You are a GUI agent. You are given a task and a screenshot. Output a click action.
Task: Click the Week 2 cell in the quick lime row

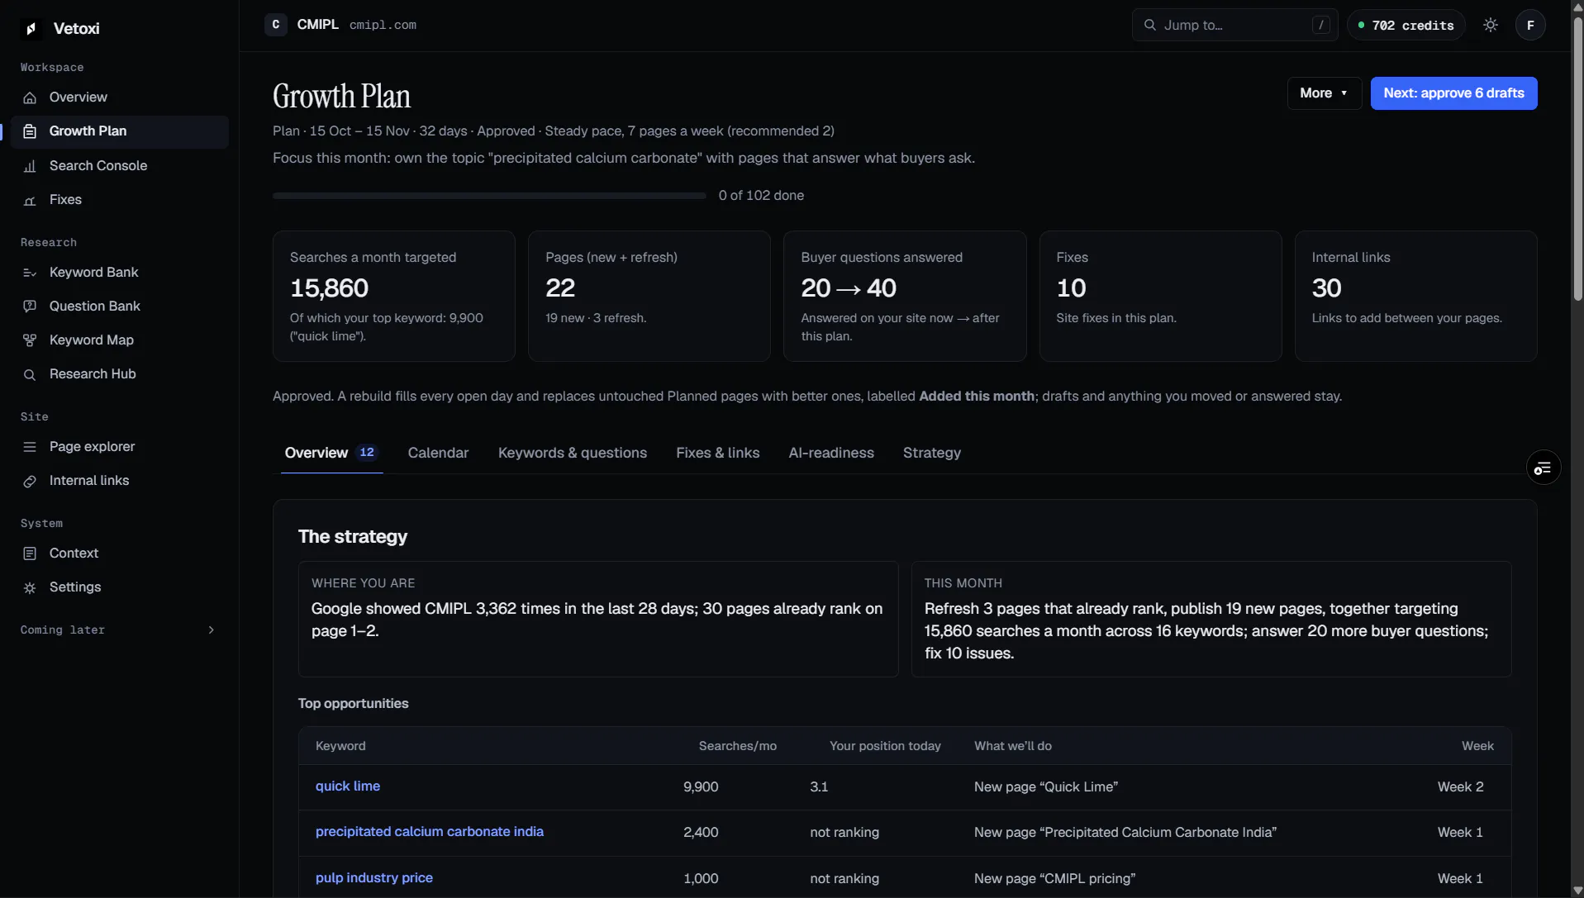coord(1460,786)
